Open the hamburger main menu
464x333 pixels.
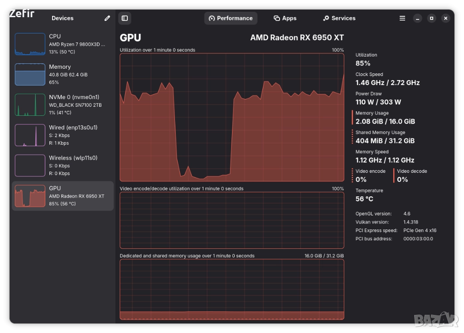tap(402, 18)
